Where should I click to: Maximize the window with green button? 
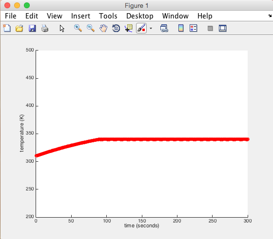click(27, 5)
